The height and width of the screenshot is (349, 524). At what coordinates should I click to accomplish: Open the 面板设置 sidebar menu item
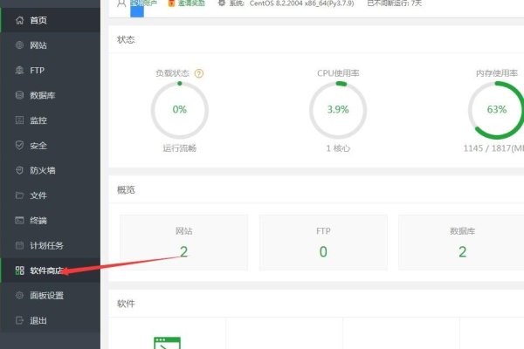50,296
